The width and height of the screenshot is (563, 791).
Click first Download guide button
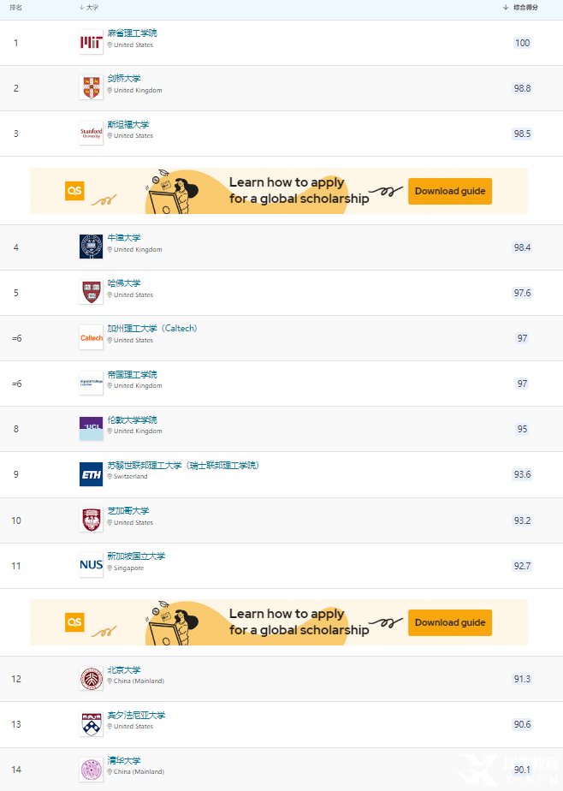click(x=450, y=191)
